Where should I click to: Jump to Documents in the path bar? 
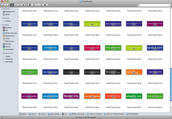point(54,114)
